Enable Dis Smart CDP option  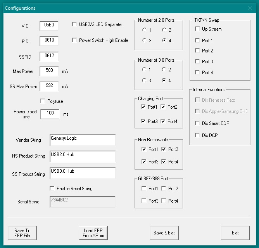pyautogui.click(x=198, y=123)
